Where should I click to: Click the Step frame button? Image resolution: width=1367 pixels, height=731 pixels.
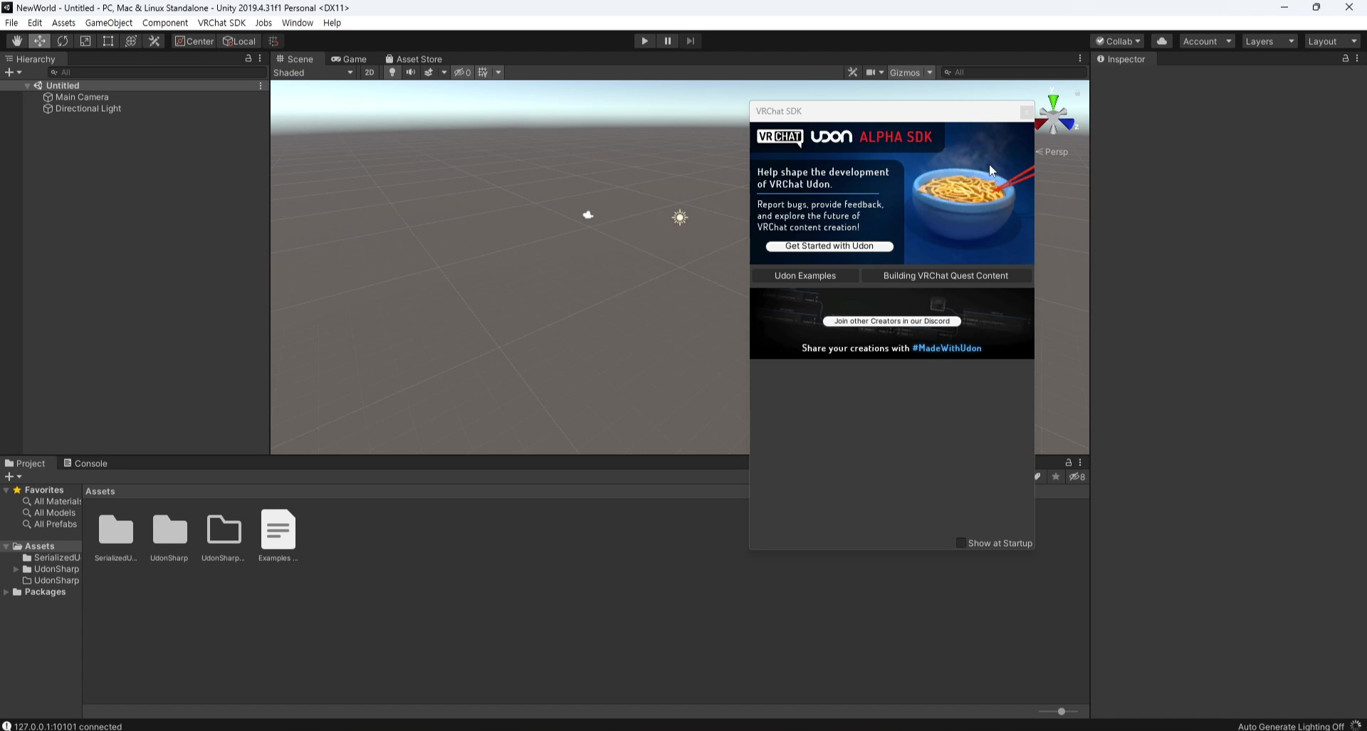[x=690, y=41]
